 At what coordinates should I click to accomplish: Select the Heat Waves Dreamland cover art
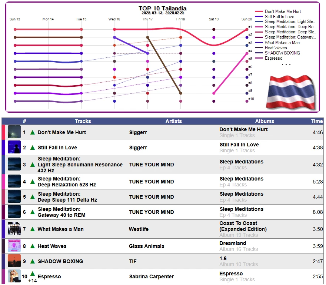pyautogui.click(x=14, y=246)
